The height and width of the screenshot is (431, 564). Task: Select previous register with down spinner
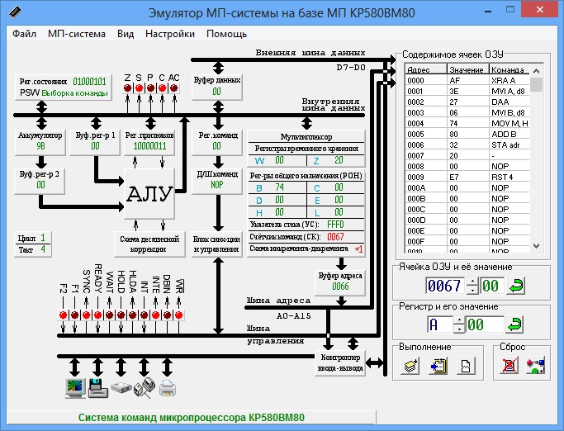(x=459, y=328)
